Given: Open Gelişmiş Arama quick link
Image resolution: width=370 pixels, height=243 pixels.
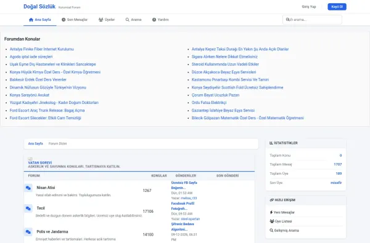Looking at the screenshot, I should click(x=284, y=231).
